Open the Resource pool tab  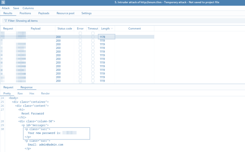pyautogui.click(x=66, y=13)
